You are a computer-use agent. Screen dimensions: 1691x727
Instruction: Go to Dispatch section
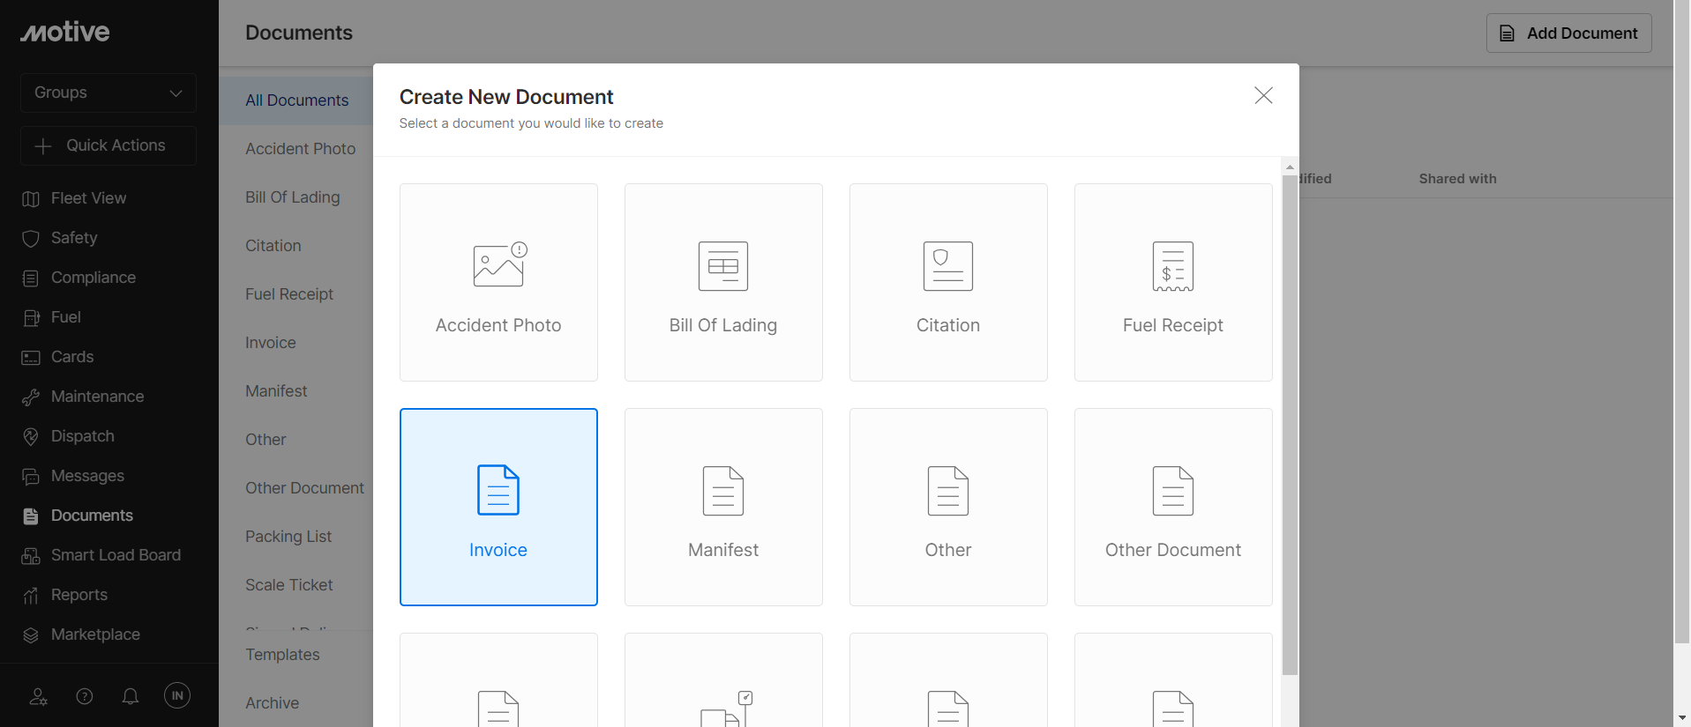tap(83, 436)
